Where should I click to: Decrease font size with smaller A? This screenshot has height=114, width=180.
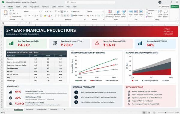click(x=51, y=11)
